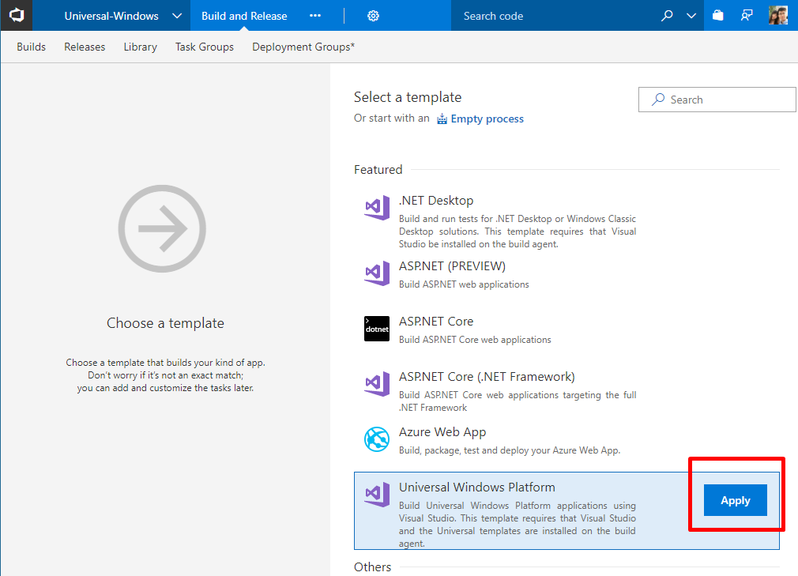This screenshot has width=798, height=576.
Task: Open the settings gear icon
Action: tap(373, 16)
